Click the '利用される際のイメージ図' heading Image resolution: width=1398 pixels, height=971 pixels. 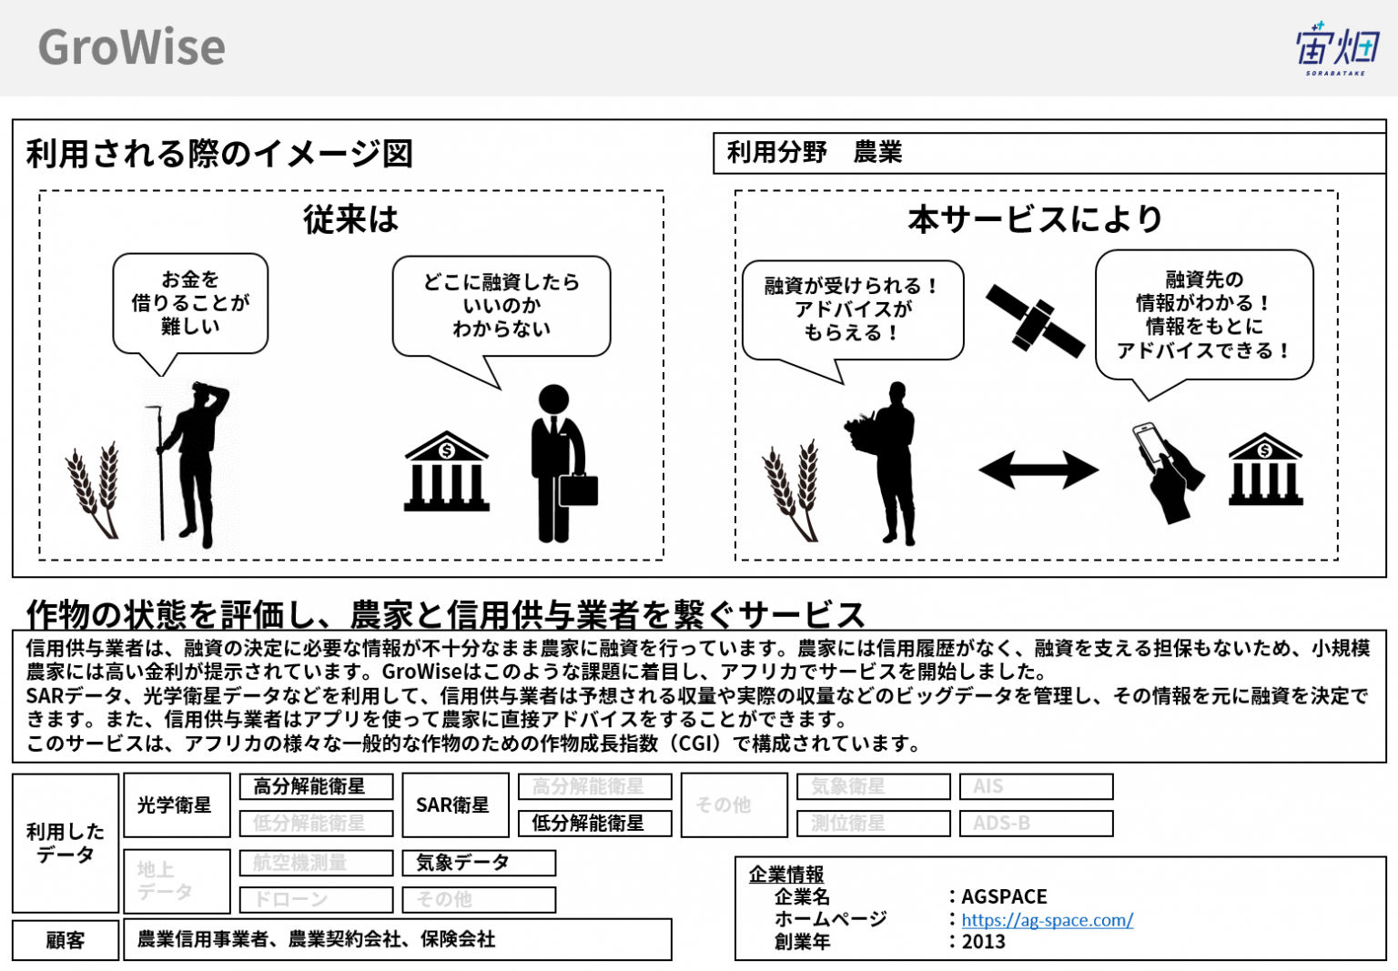219,153
